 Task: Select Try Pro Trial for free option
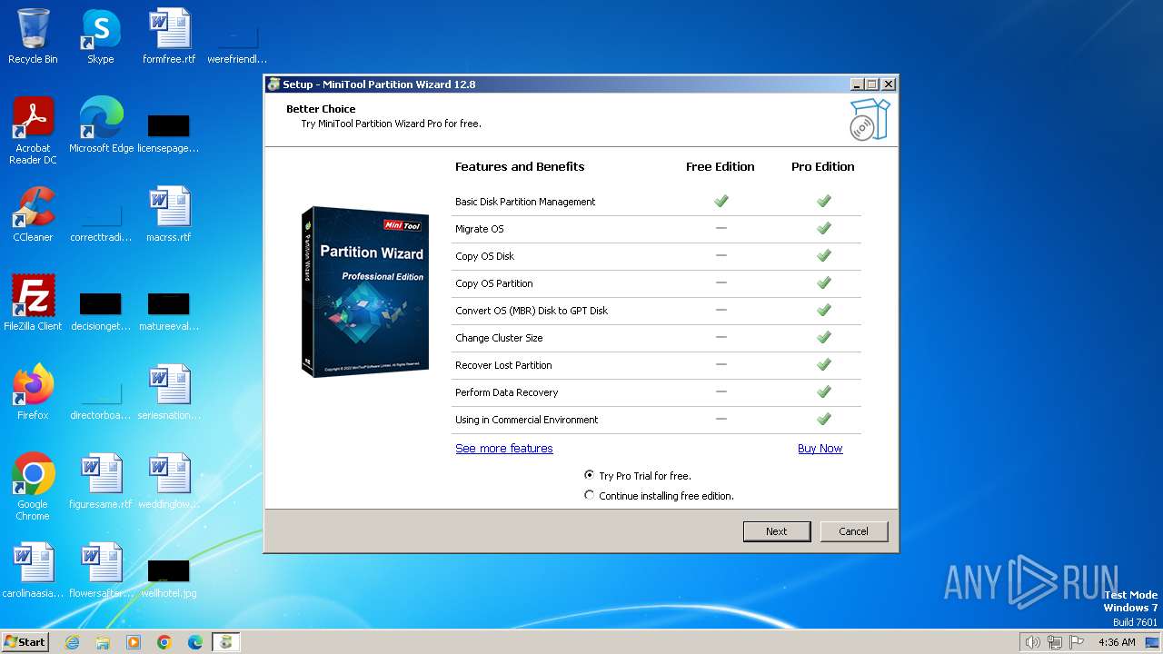tap(638, 476)
